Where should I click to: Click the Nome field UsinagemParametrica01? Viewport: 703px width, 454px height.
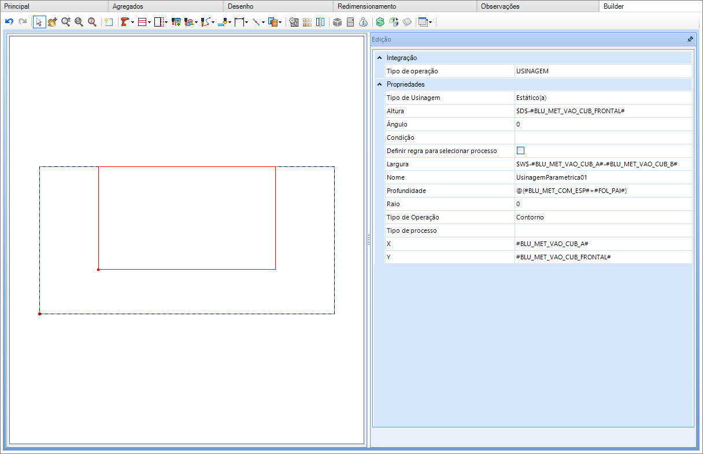pyautogui.click(x=603, y=177)
